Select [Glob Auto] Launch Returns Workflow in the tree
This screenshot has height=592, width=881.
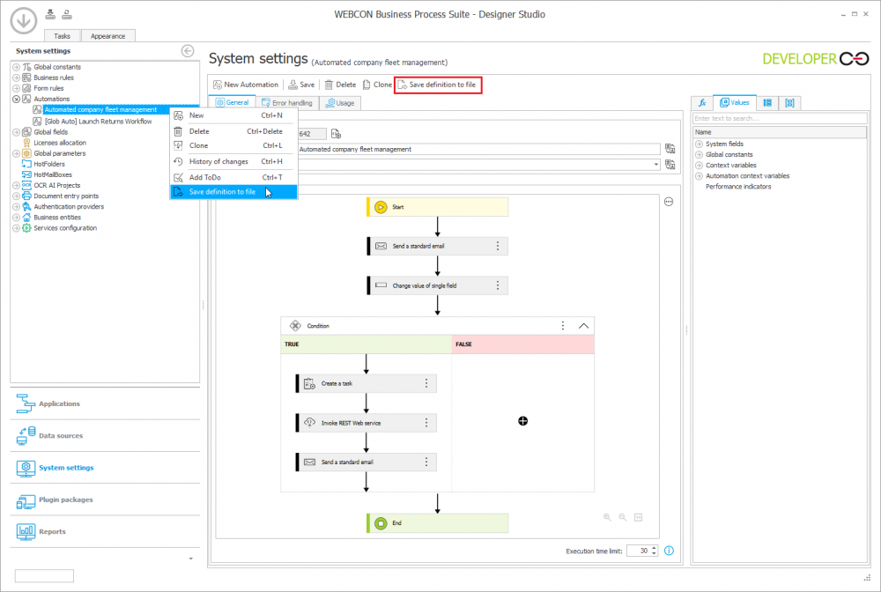99,122
